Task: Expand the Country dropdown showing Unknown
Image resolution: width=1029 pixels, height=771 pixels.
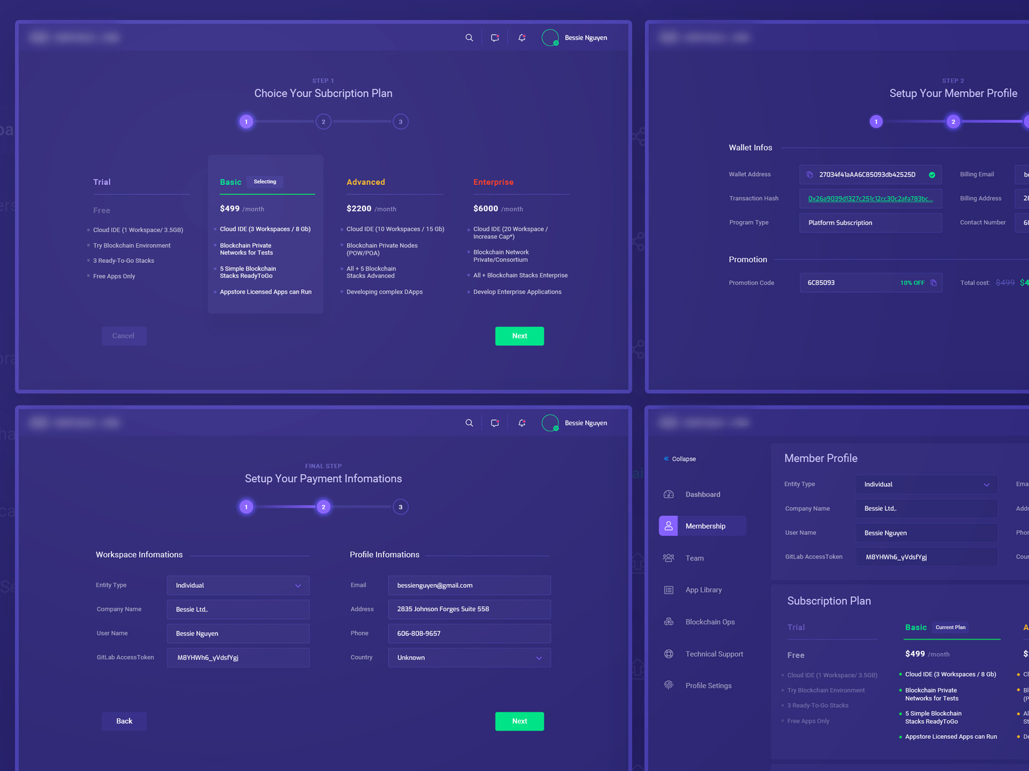Action: [469, 657]
